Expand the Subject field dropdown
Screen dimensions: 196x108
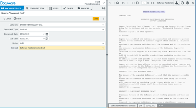tap(103, 48)
